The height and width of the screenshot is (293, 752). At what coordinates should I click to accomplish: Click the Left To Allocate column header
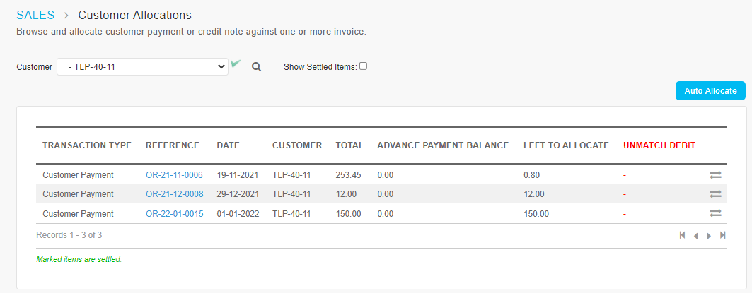coord(567,145)
